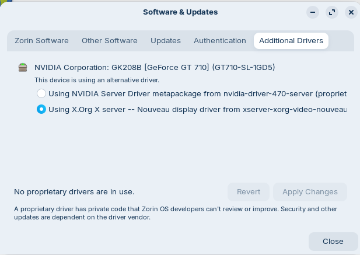Image resolution: width=360 pixels, height=255 pixels.
Task: Click the Apply Changes button
Action: 310,192
